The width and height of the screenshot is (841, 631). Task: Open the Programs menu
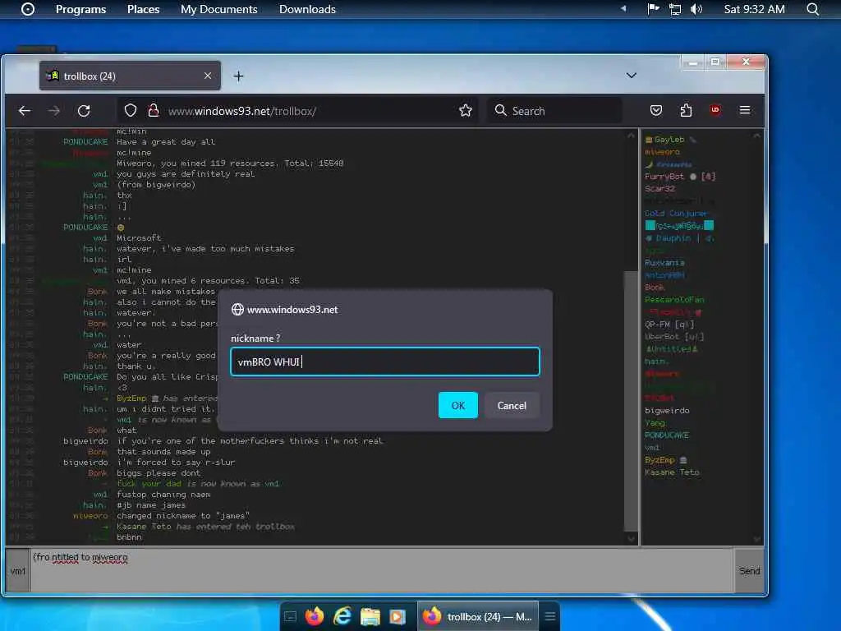pyautogui.click(x=80, y=9)
